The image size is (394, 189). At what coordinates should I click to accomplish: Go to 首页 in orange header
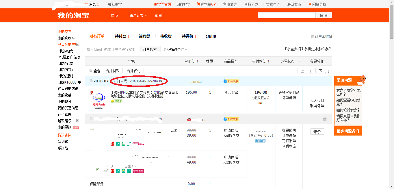pos(115,16)
